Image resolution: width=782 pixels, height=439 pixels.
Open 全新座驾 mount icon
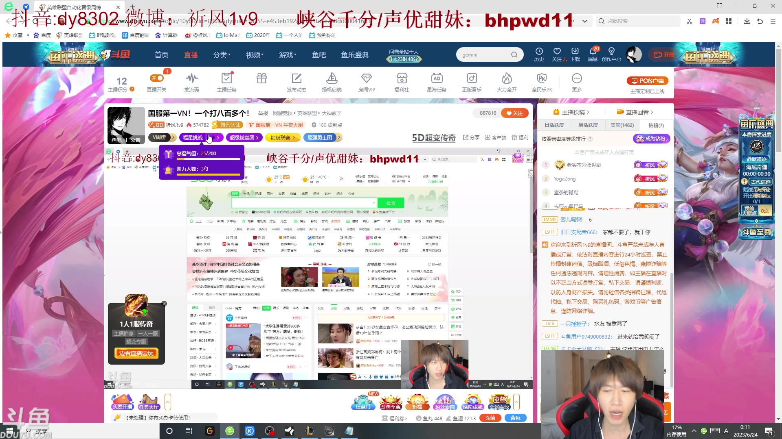[x=499, y=402]
